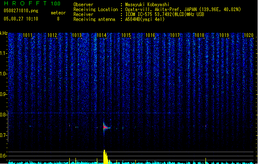Image resolution: width=258 pixels, height=164 pixels.
Task: Click the 0.6 frequency axis label
Action: tap(3, 156)
